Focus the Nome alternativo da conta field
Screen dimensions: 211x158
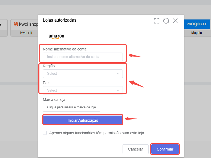tap(83, 57)
